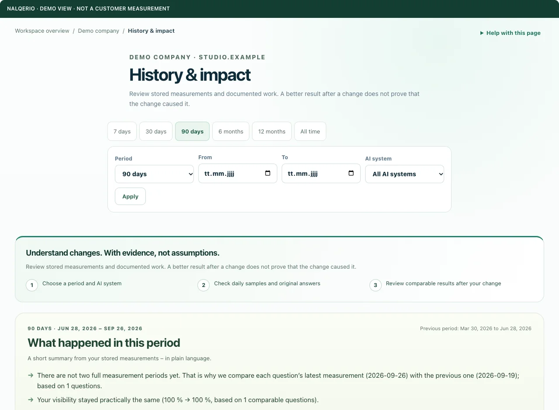Select the 90 days range tab

(x=193, y=131)
